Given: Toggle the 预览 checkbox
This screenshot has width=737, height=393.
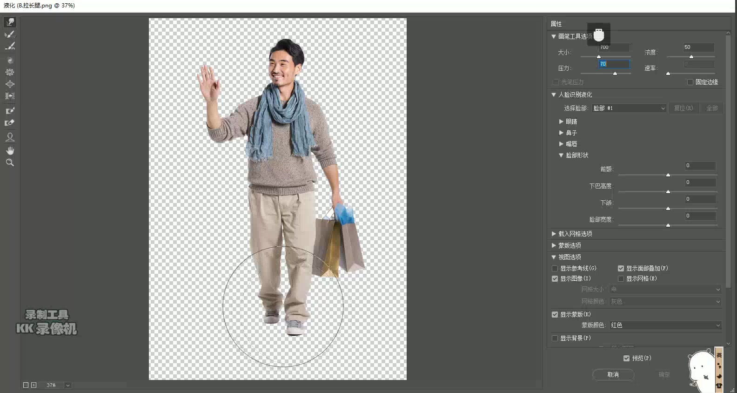Looking at the screenshot, I should (626, 358).
